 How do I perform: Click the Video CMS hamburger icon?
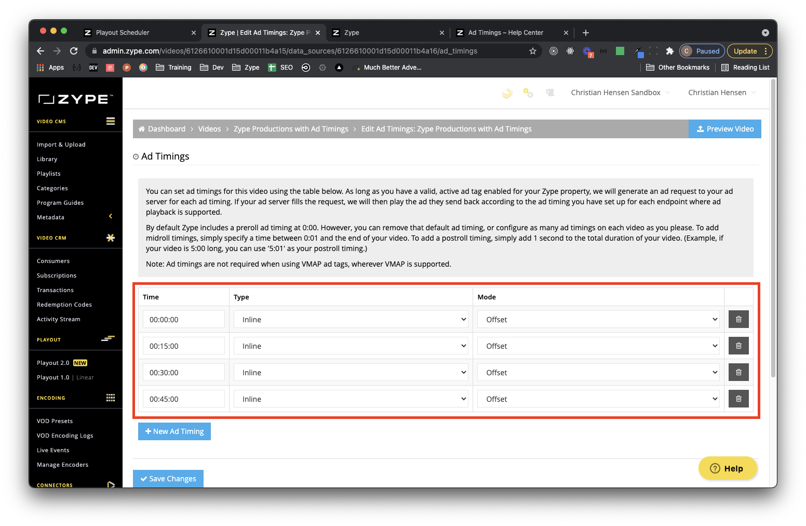tap(111, 121)
